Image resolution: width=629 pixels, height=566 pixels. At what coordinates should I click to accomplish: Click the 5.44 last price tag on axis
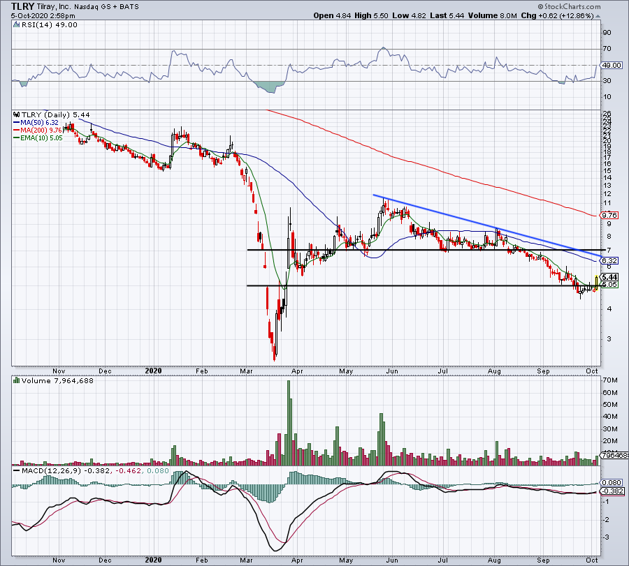tap(609, 276)
